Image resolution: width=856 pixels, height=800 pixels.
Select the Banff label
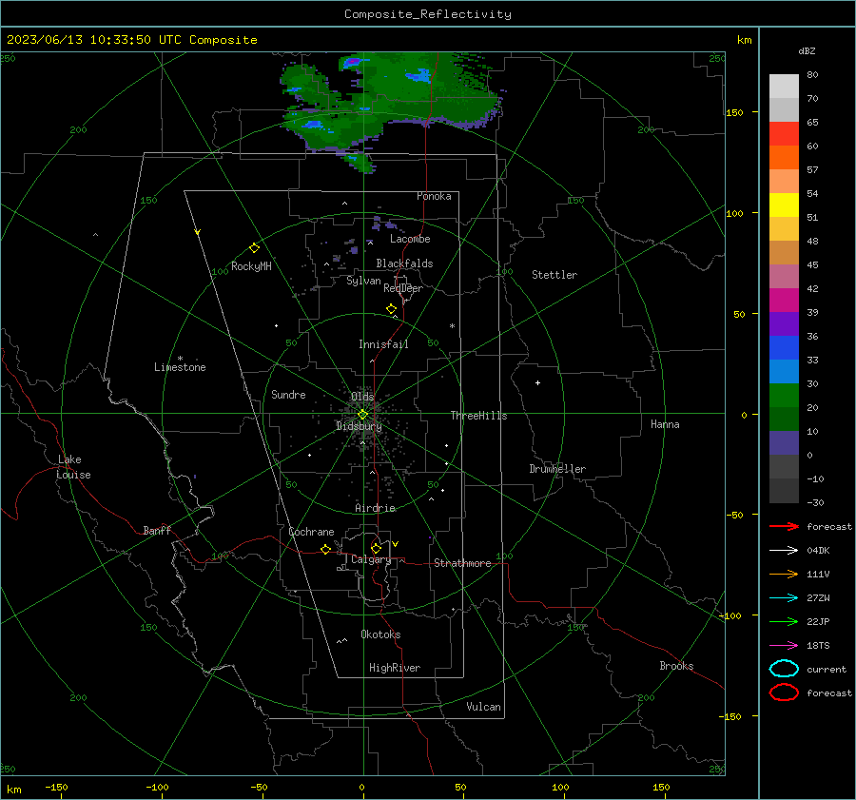coord(157,530)
